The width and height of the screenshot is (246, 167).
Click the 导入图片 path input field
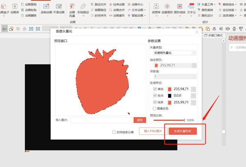pos(102,120)
